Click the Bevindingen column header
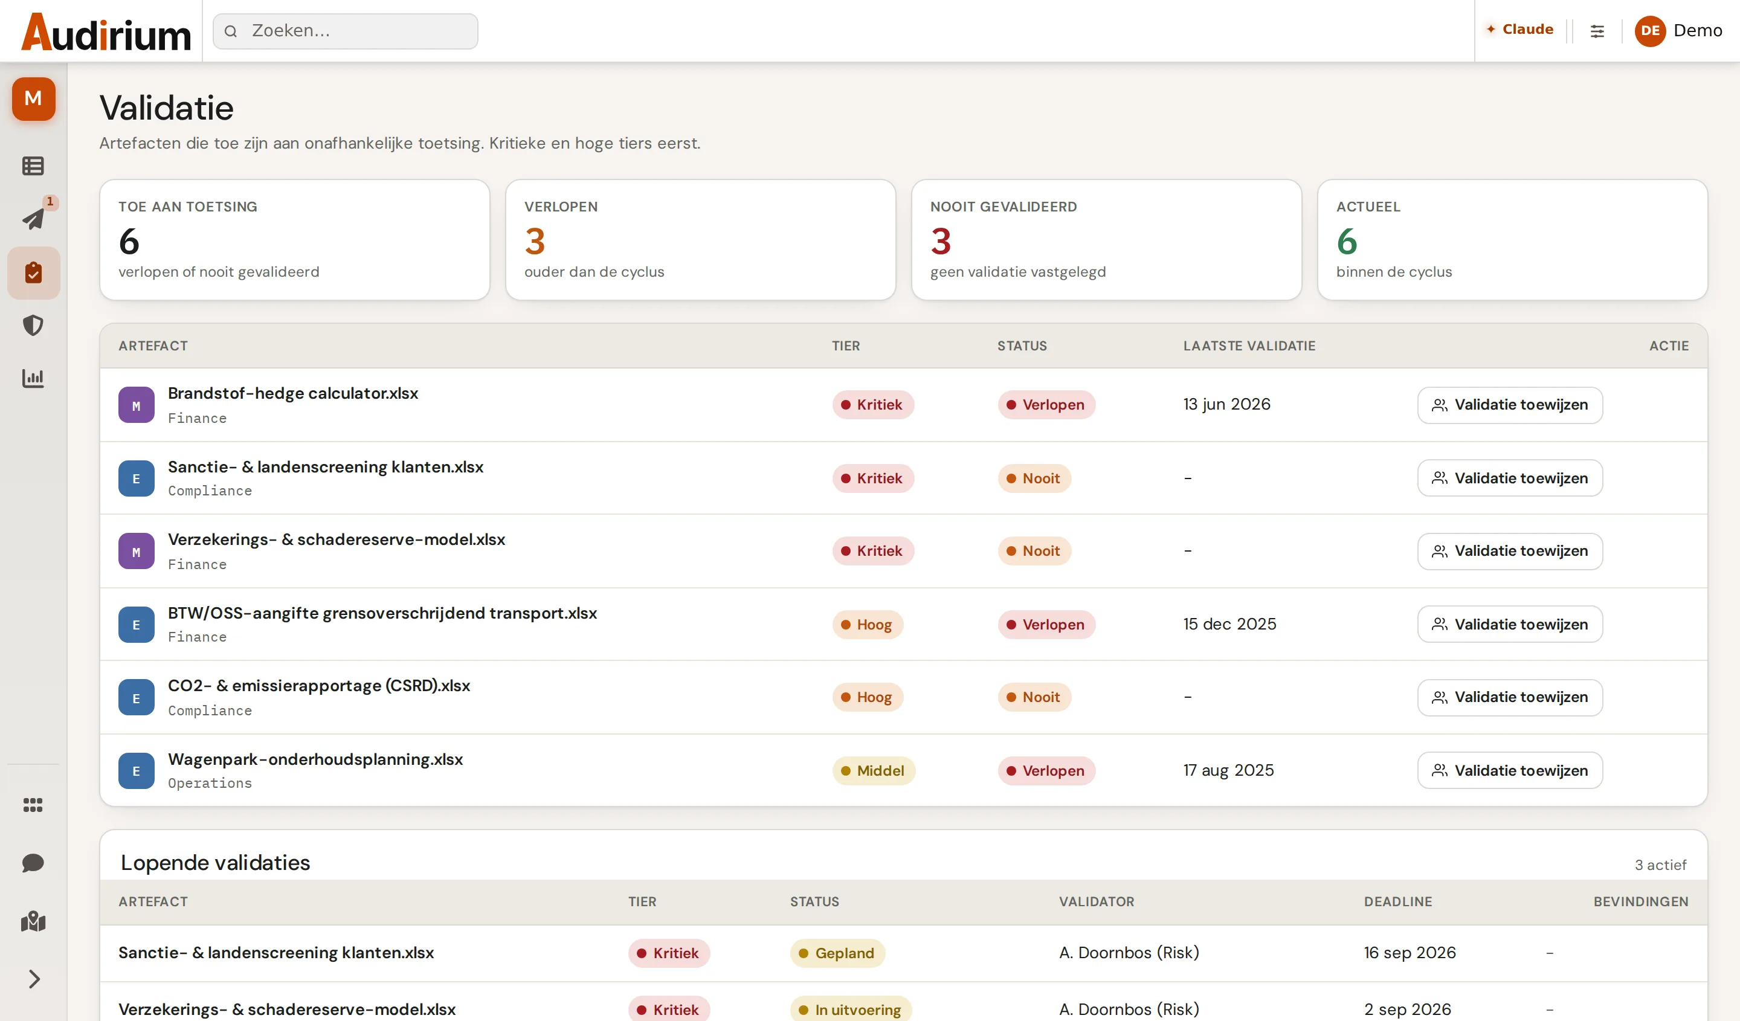This screenshot has height=1021, width=1740. coord(1640,901)
